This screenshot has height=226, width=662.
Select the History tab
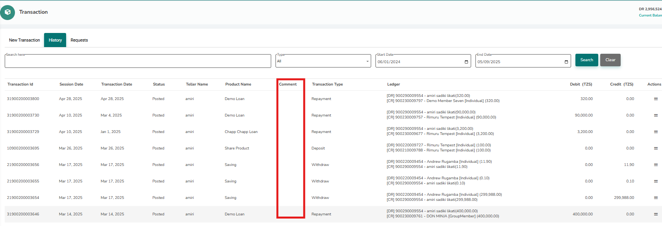tap(55, 40)
